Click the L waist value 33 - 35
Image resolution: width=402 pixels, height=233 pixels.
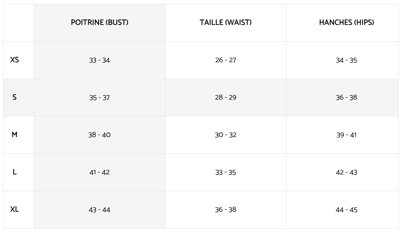[226, 173]
